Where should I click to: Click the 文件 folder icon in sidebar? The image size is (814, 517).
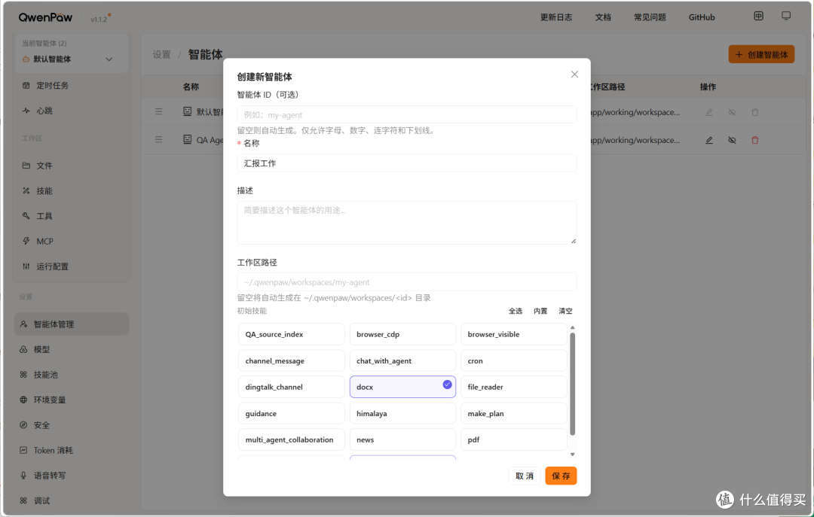26,166
